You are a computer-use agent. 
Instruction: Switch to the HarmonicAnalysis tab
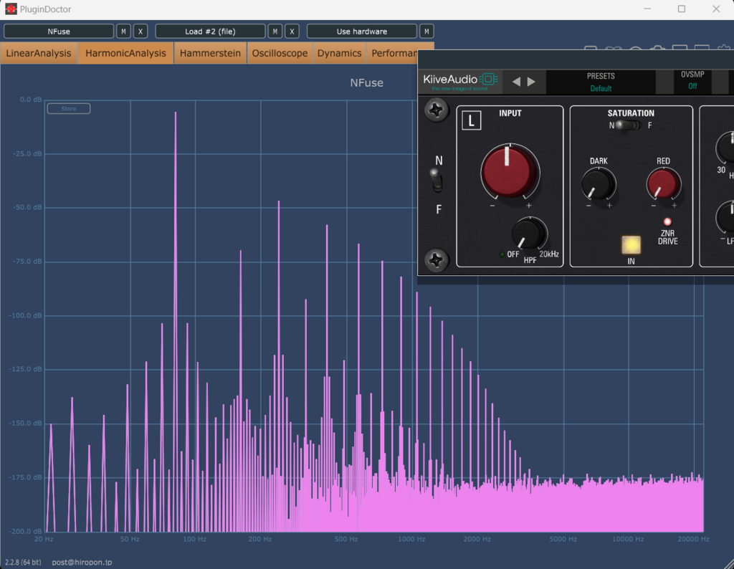(x=125, y=53)
